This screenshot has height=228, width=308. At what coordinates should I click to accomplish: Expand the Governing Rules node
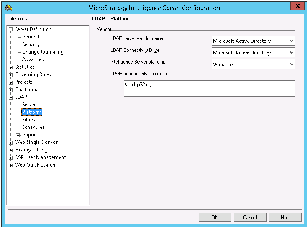pos(11,74)
